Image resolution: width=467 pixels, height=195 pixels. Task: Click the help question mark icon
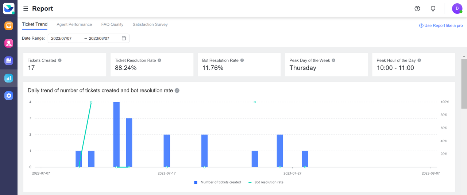pyautogui.click(x=417, y=9)
